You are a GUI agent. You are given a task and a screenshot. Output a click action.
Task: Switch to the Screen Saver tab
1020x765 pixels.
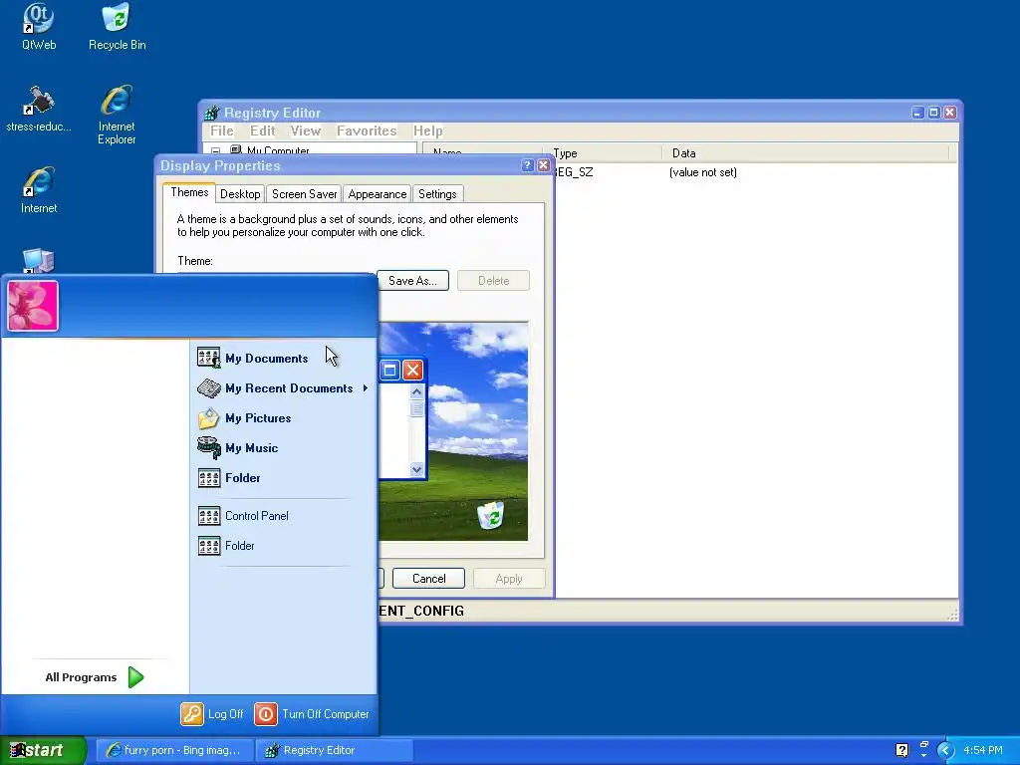[x=304, y=194]
